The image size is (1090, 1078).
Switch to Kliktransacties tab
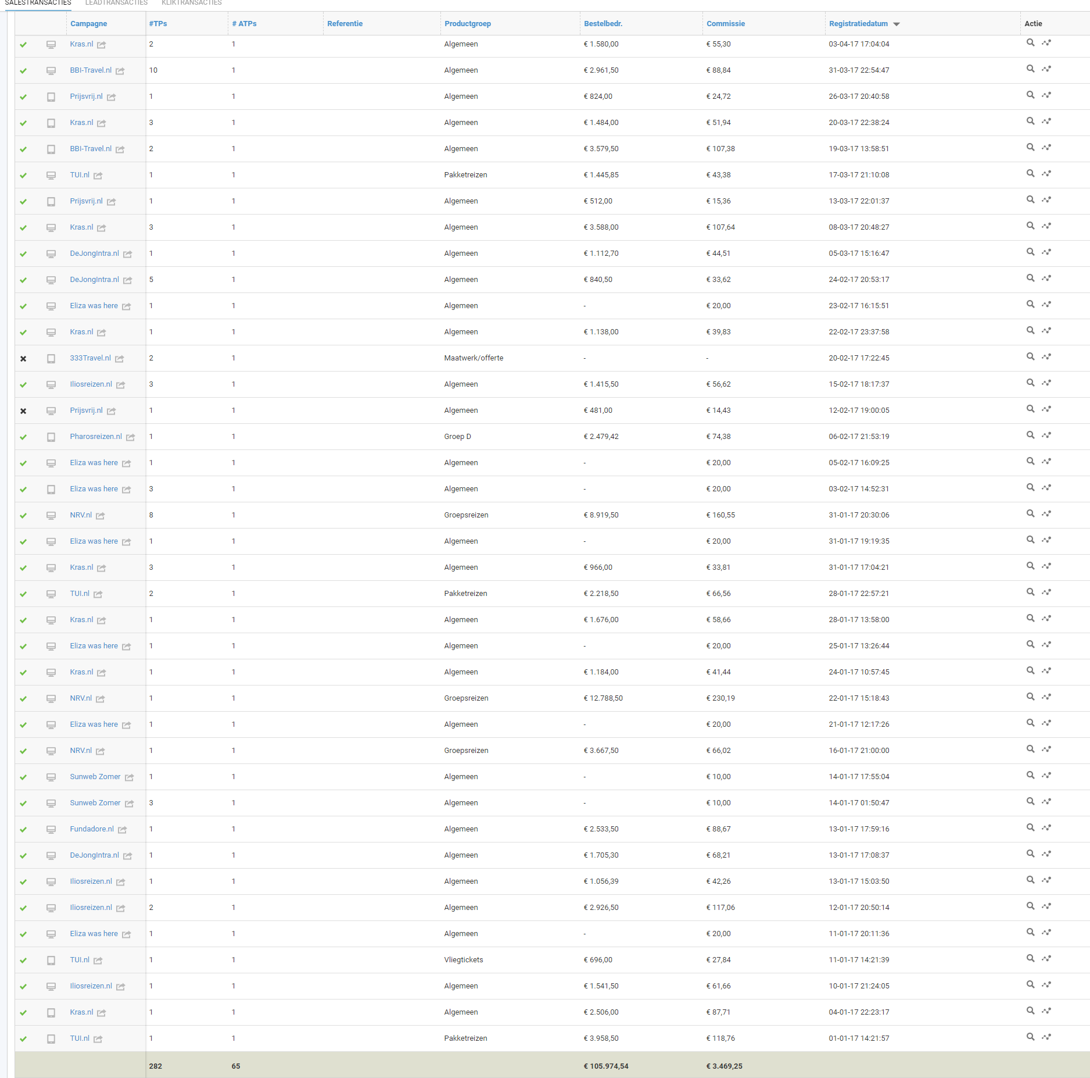click(x=192, y=3)
